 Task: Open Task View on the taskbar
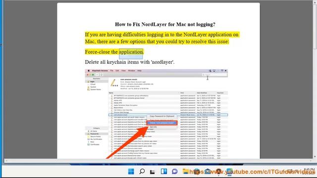(153, 172)
